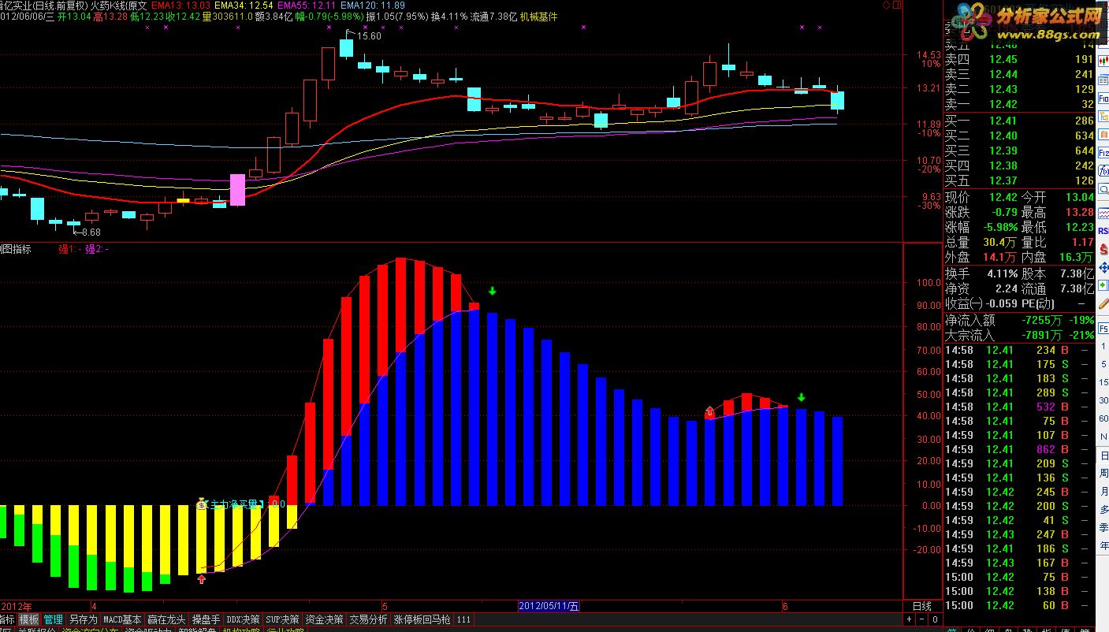Click the 15:00 trade with volume 138

click(x=1019, y=591)
